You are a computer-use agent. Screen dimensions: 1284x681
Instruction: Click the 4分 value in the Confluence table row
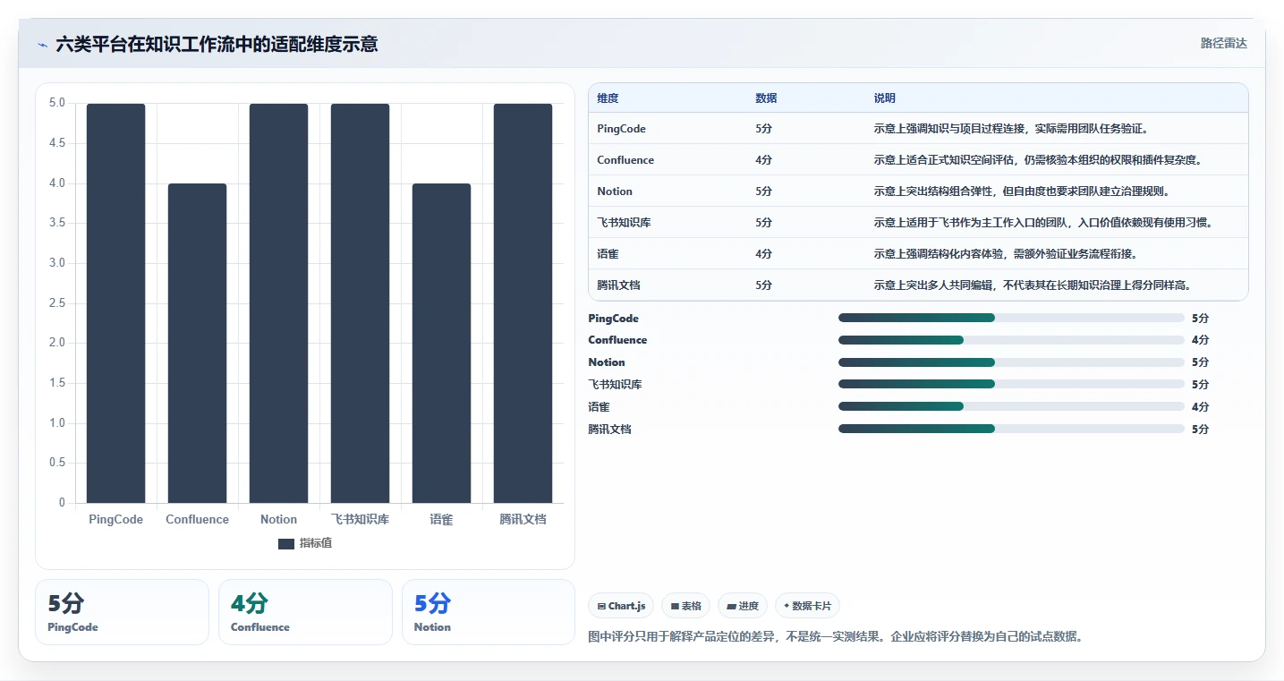(763, 160)
